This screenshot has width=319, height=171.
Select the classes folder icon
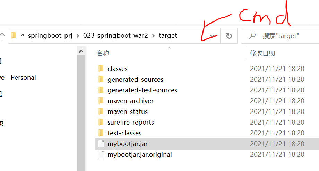tap(101, 69)
